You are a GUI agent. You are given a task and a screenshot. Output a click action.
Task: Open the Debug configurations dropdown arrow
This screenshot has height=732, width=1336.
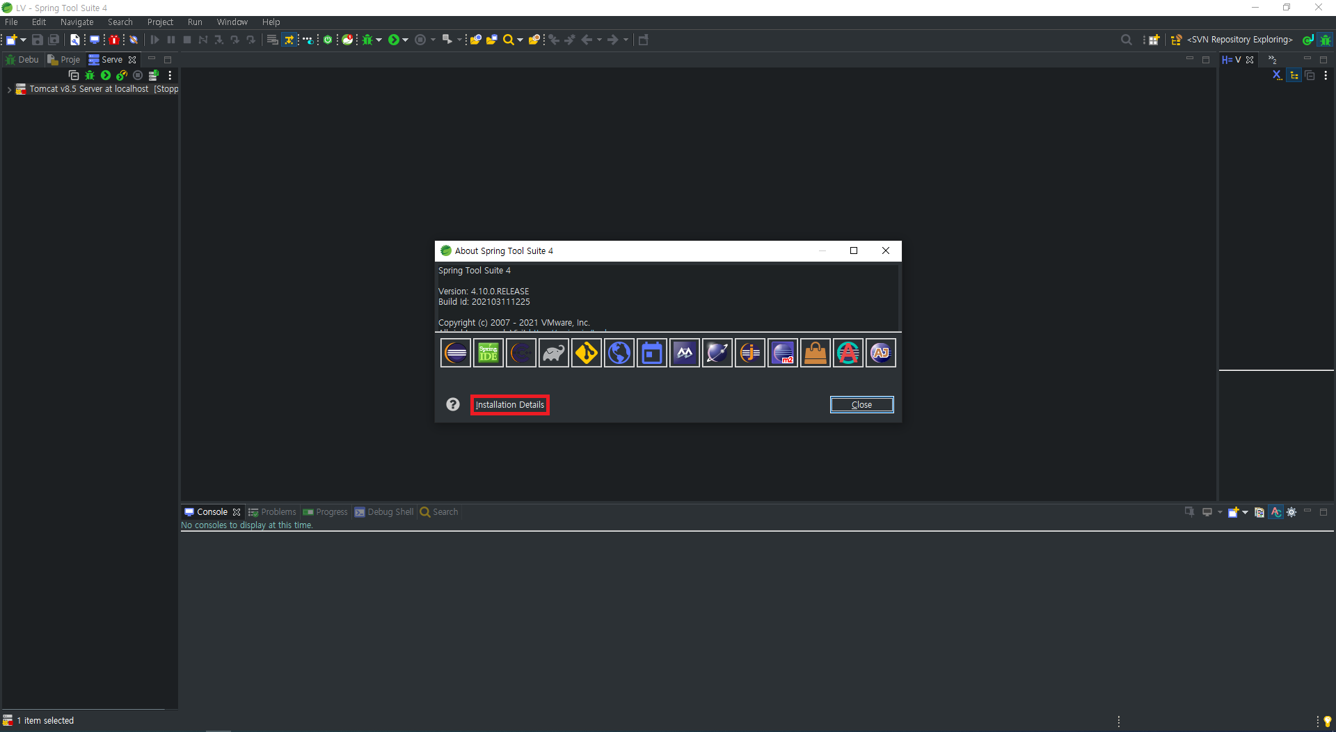tap(379, 40)
